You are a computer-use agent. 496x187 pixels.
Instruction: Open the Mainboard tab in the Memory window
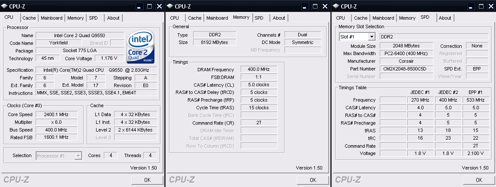click(217, 18)
